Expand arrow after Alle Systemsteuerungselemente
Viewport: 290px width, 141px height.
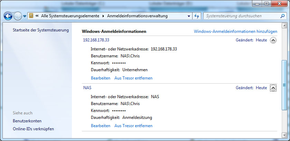(x=103, y=16)
